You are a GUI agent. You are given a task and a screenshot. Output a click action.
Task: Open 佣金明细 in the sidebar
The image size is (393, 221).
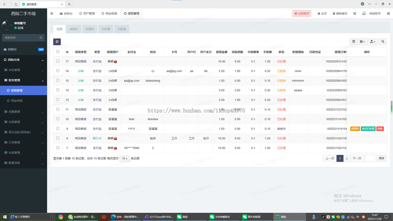point(24,101)
